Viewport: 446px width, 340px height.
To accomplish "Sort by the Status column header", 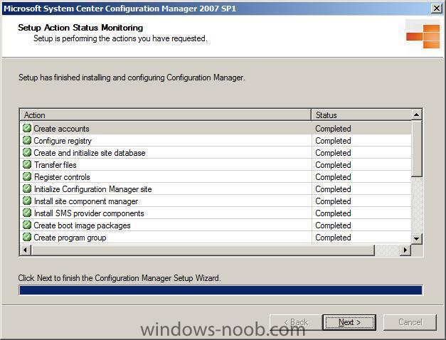I will (x=361, y=115).
